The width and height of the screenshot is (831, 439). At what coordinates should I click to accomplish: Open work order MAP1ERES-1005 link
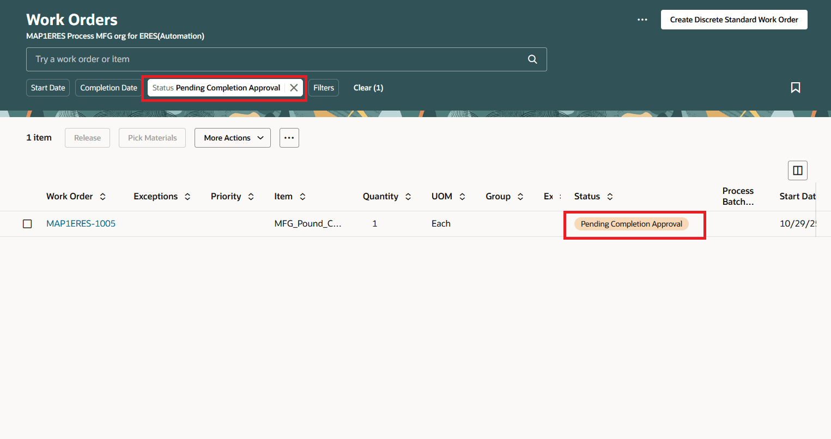click(x=81, y=224)
